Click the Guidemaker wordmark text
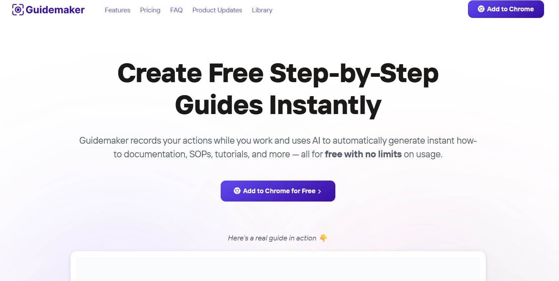Viewport: 559px width, 281px height. click(55, 10)
